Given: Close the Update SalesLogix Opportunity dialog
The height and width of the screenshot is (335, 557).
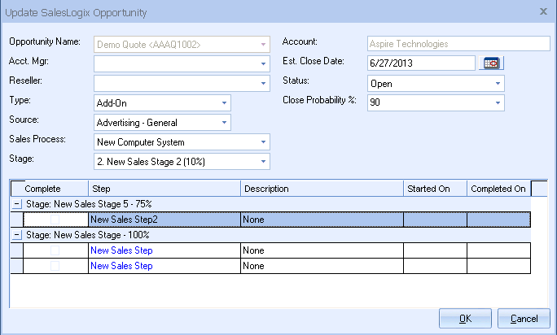Looking at the screenshot, I should [543, 11].
